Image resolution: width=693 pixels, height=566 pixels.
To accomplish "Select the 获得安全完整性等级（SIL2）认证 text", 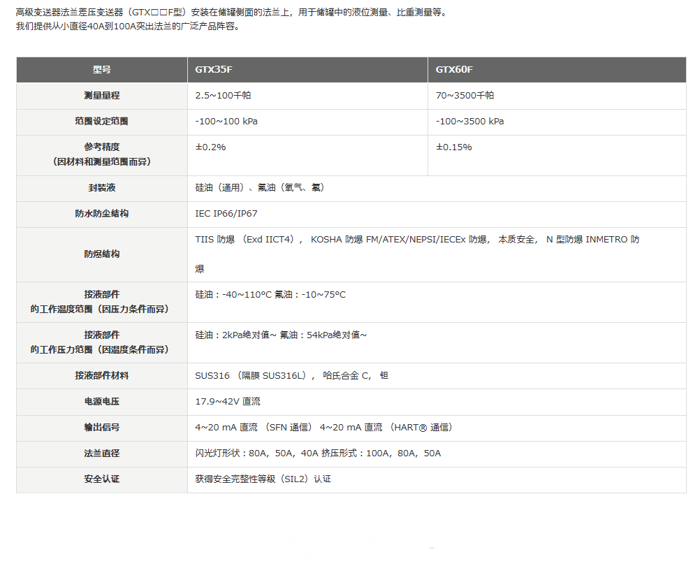I will (263, 479).
